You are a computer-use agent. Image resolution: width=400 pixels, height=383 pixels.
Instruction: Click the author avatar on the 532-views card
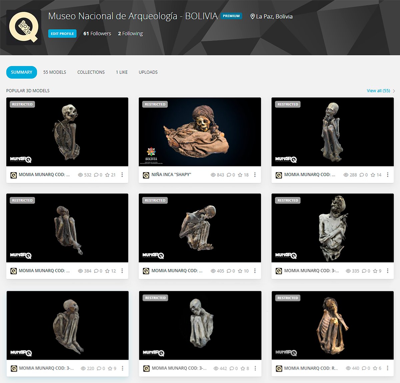[13, 175]
